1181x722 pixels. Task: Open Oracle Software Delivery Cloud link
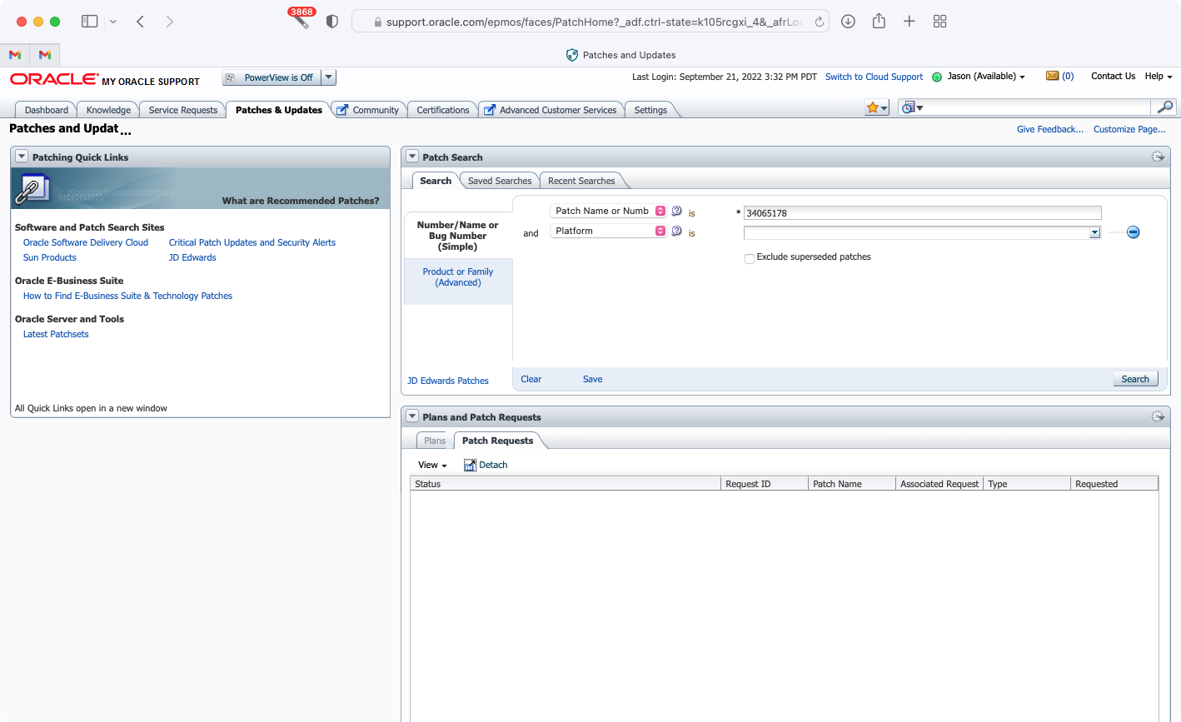tap(86, 242)
